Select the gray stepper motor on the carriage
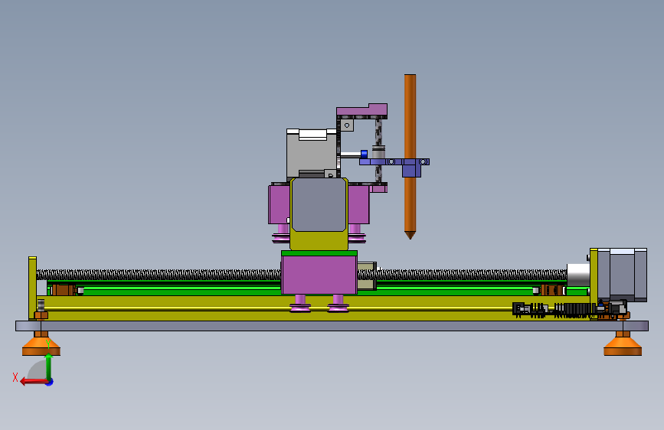664x430 pixels. pos(312,153)
